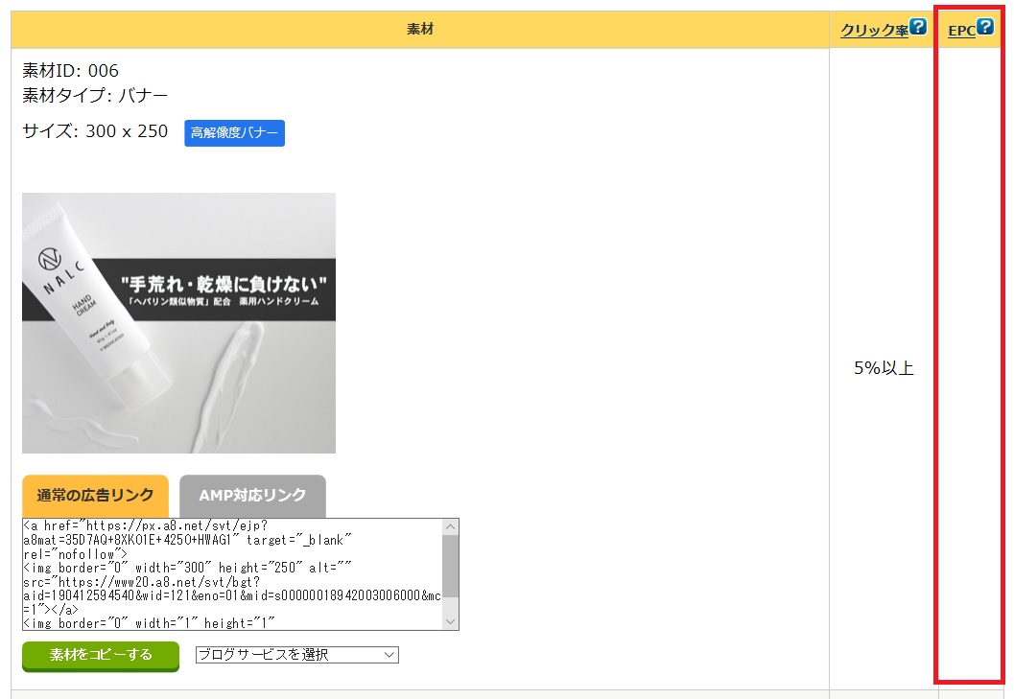
Task: Sort by the クリック率 column header link
Action: 873,31
